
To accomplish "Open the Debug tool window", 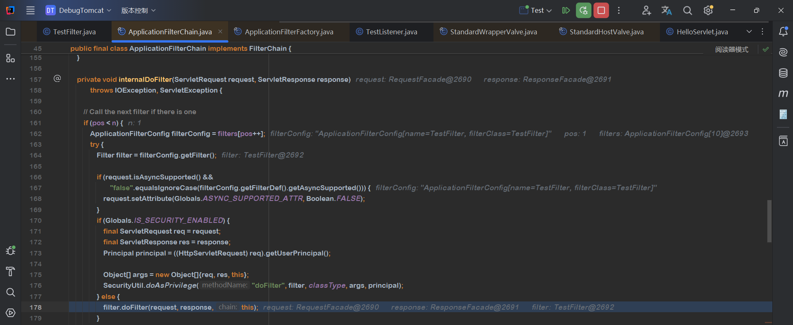I will point(11,251).
